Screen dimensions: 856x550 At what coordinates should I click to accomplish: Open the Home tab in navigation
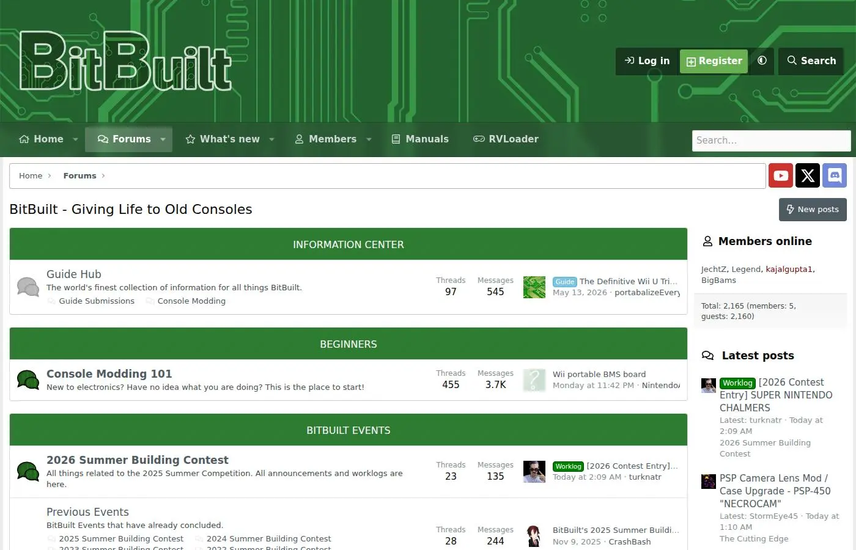pyautogui.click(x=41, y=139)
